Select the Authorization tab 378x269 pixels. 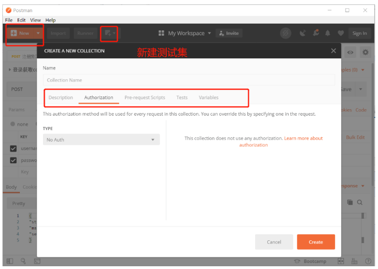(99, 98)
